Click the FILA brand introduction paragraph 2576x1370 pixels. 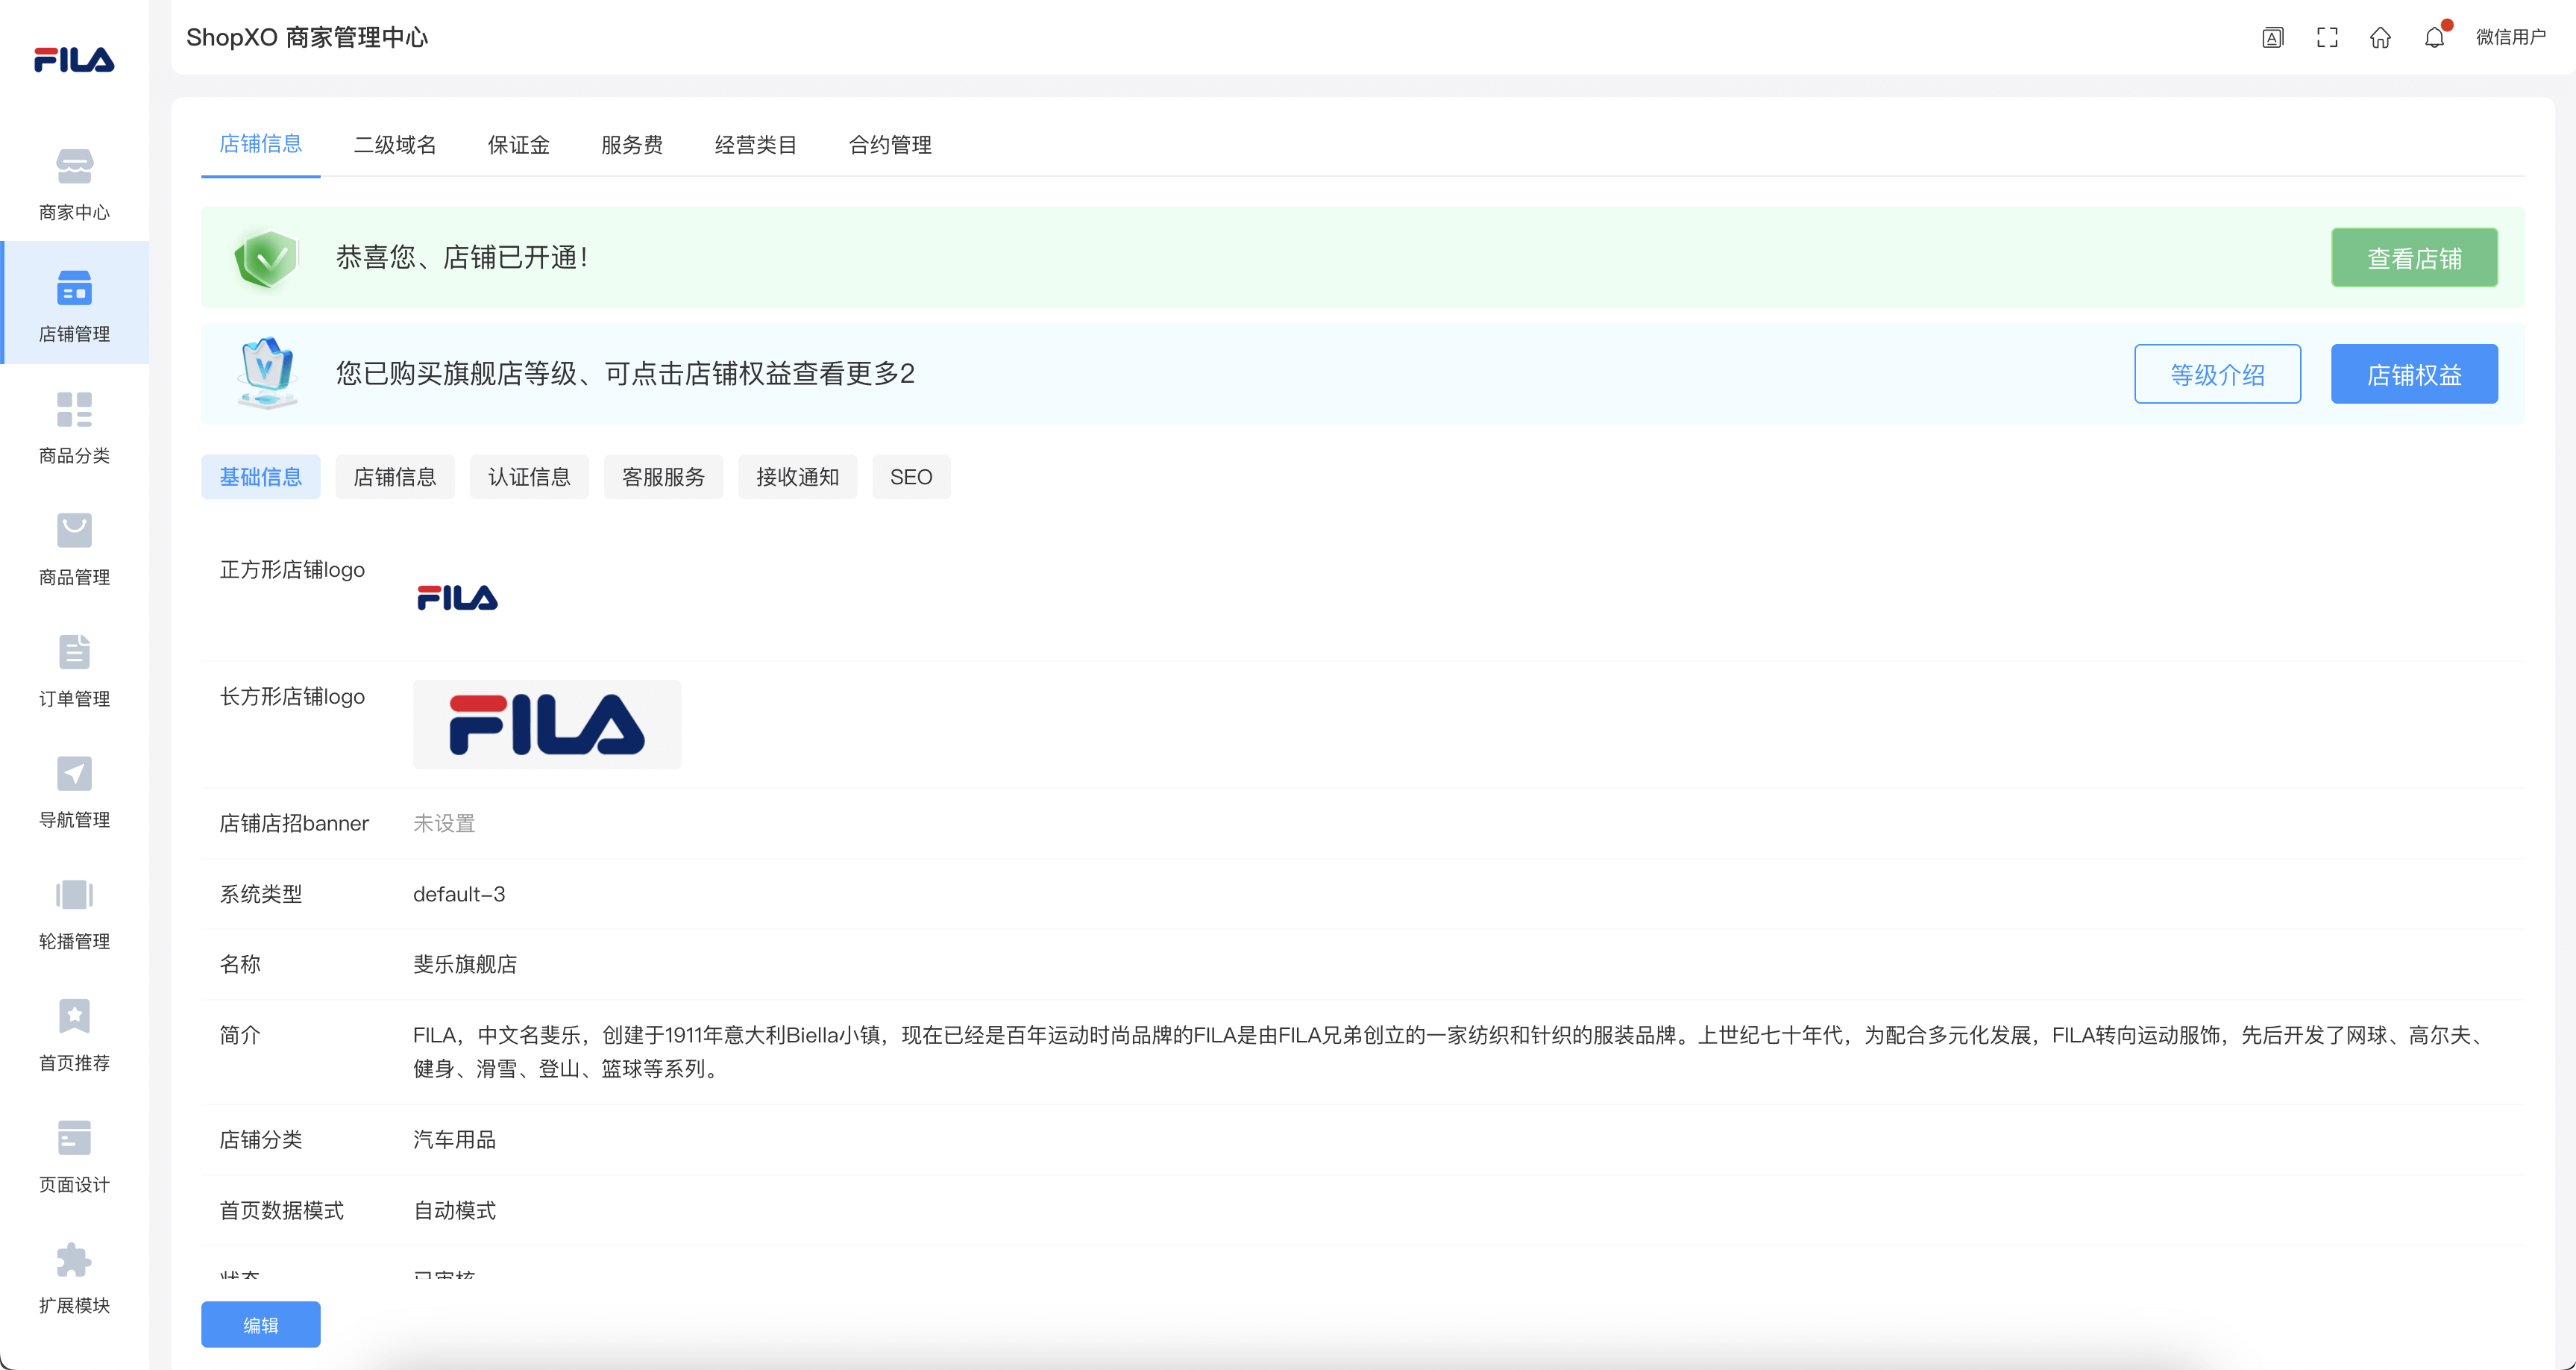pyautogui.click(x=1450, y=1052)
